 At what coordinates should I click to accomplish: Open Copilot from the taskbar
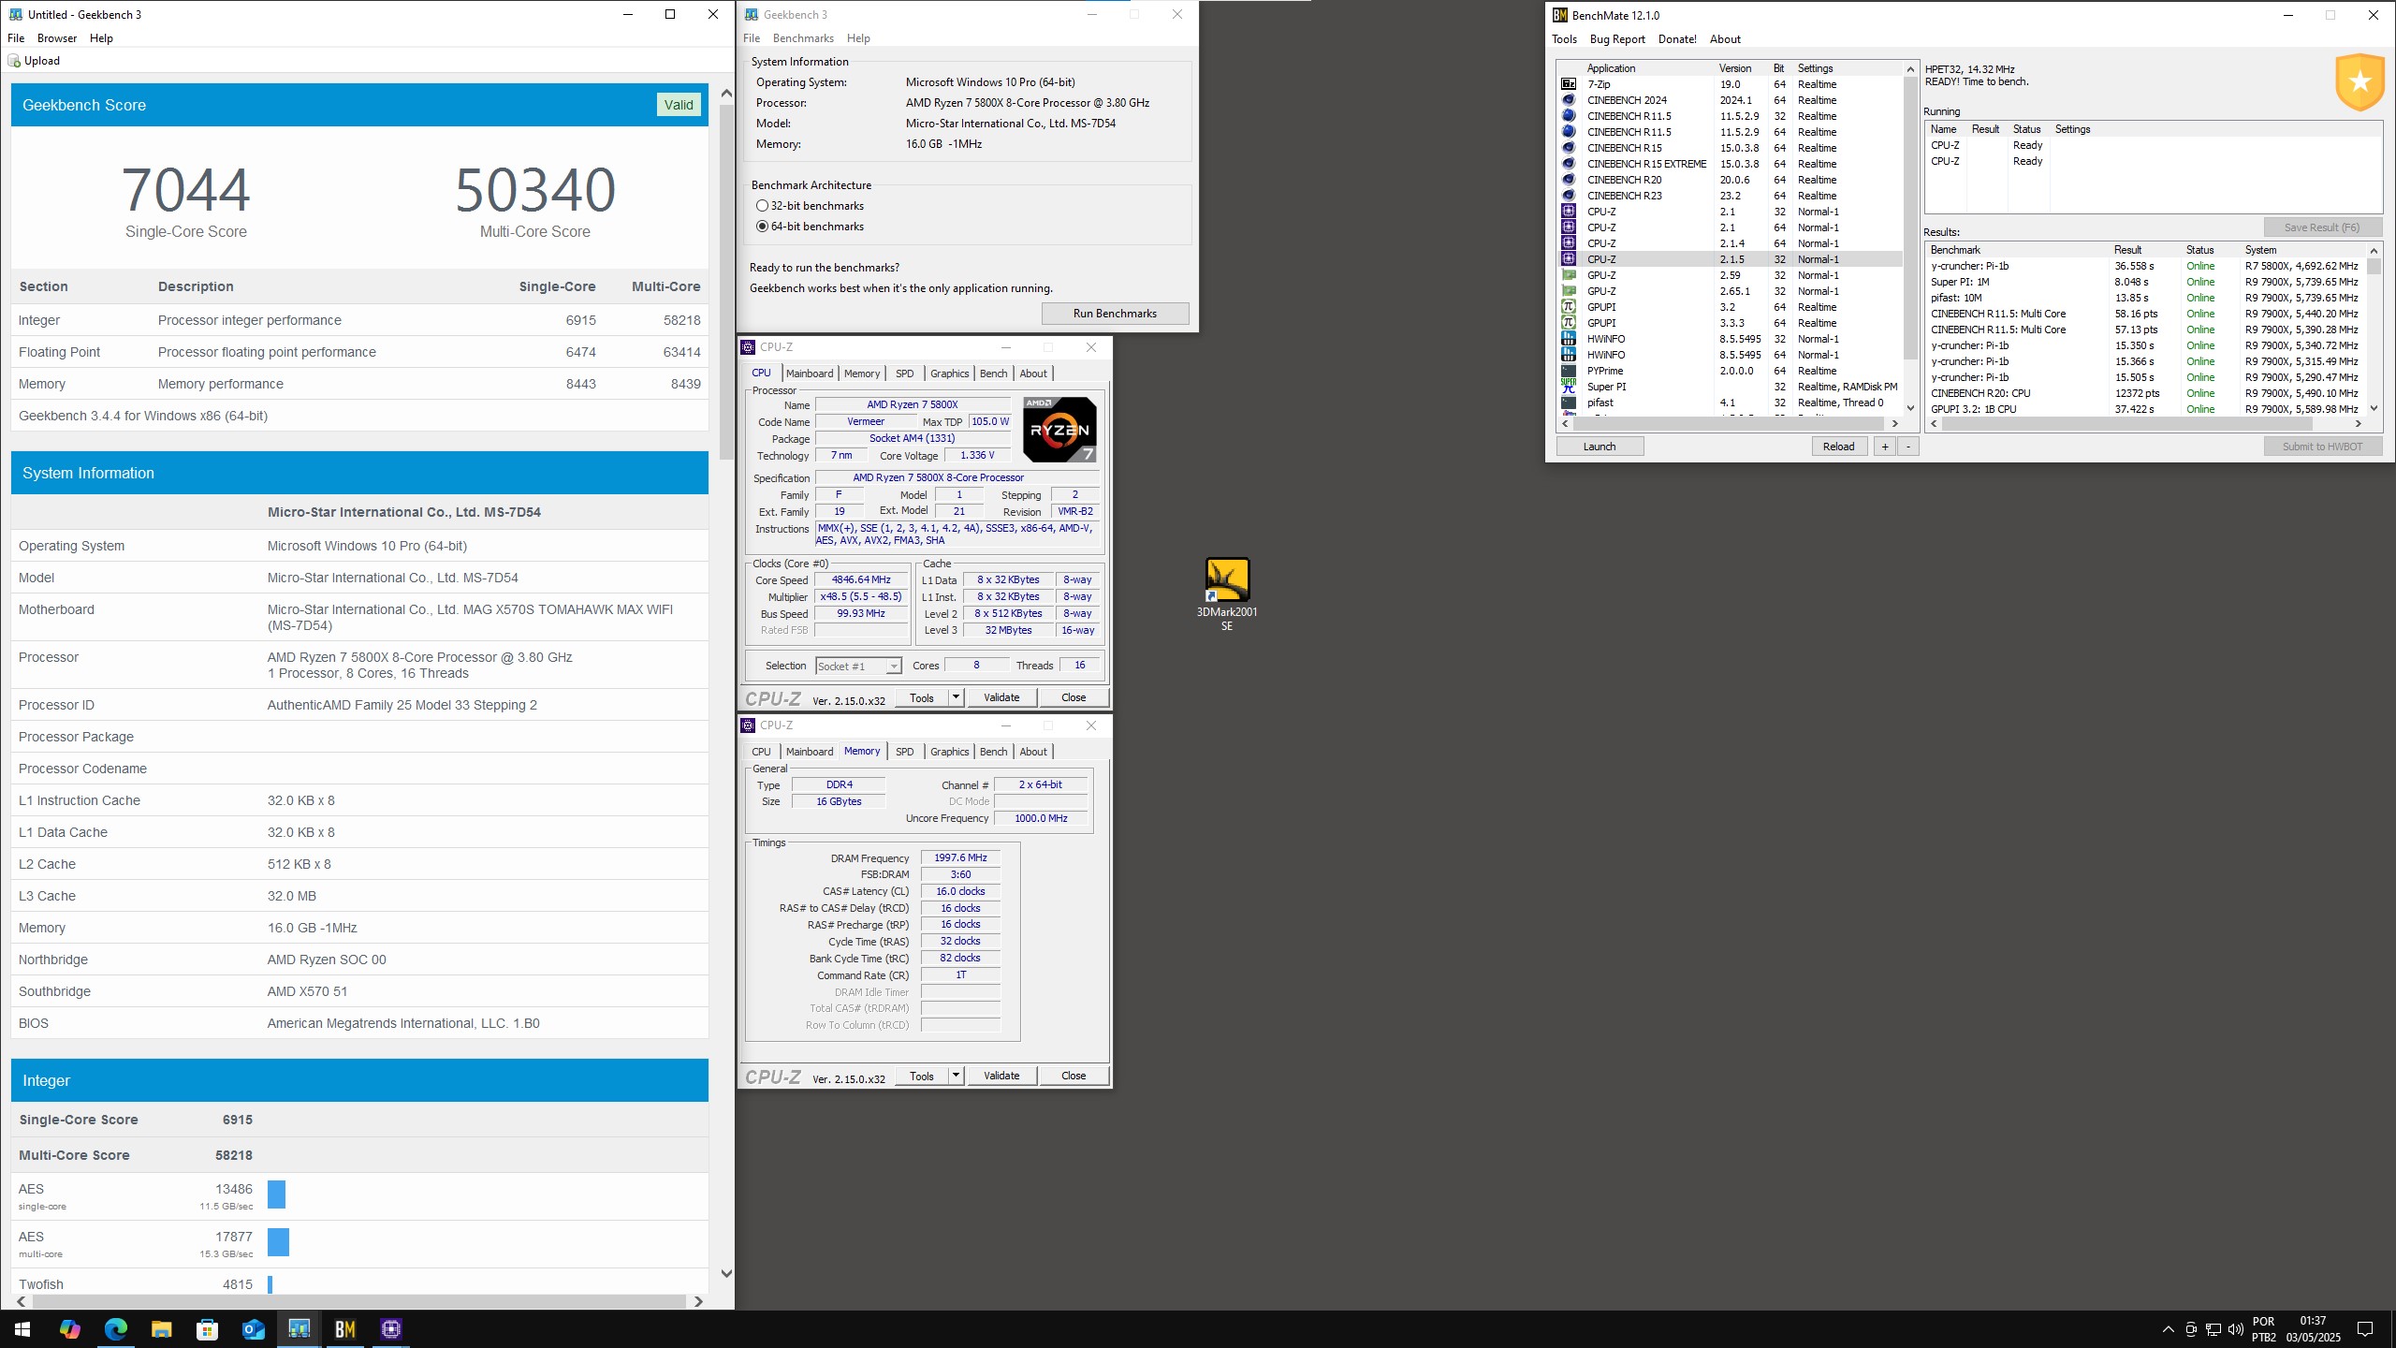tap(69, 1329)
